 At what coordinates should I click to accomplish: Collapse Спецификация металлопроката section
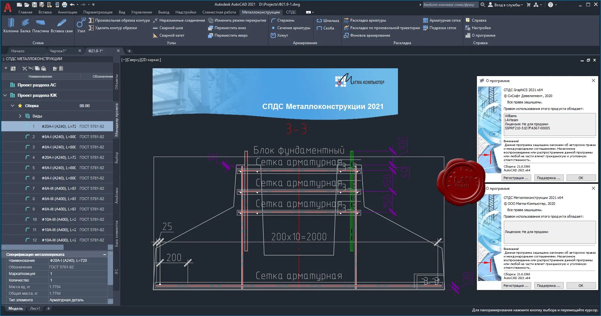(105, 255)
